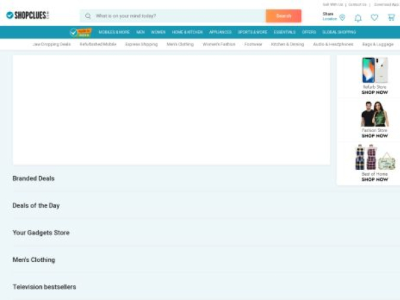The width and height of the screenshot is (400, 300).
Task: Open Global Shopping menu
Action: pos(339,32)
